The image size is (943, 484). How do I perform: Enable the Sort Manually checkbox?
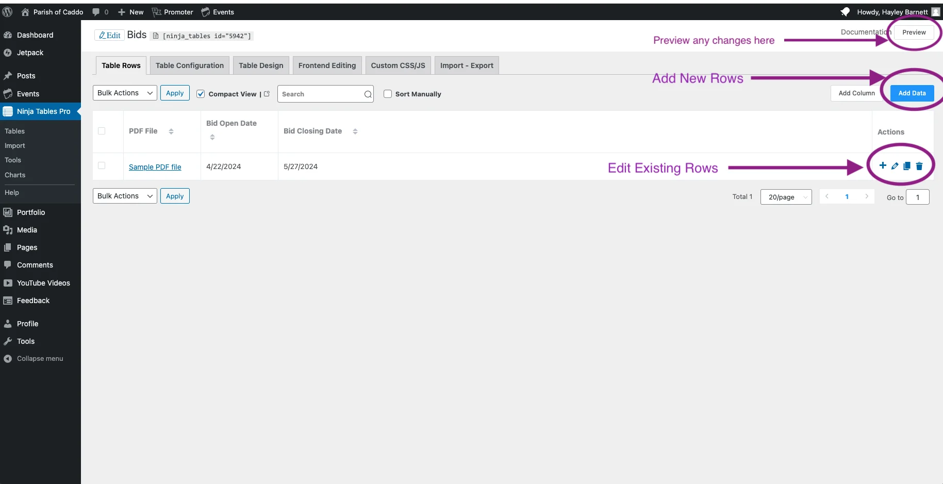click(388, 94)
